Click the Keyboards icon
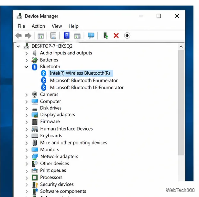This screenshot has width=199, height=197. coord(35,136)
